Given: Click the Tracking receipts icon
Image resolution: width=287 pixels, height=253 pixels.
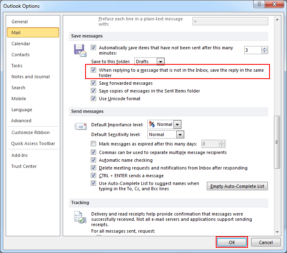Looking at the screenshot, I should click(x=80, y=217).
